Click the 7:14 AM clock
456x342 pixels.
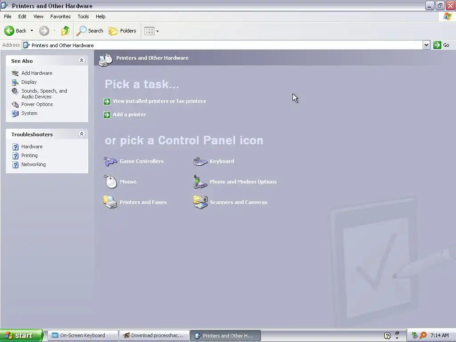(440, 335)
